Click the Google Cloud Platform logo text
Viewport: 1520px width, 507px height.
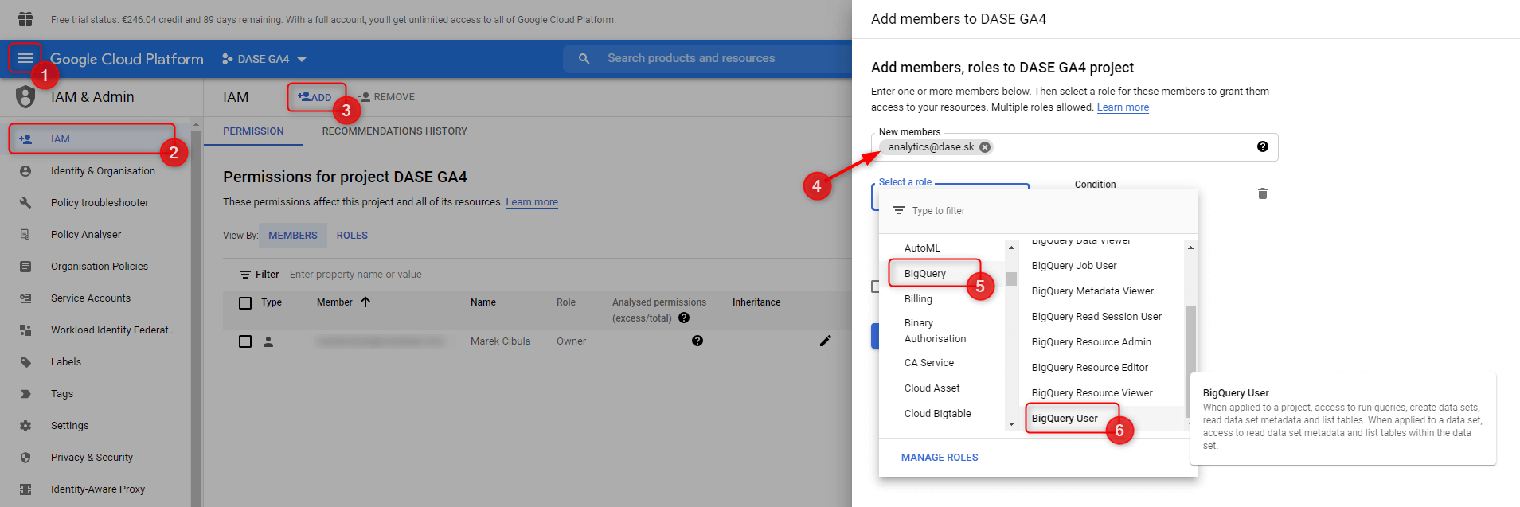tap(127, 59)
